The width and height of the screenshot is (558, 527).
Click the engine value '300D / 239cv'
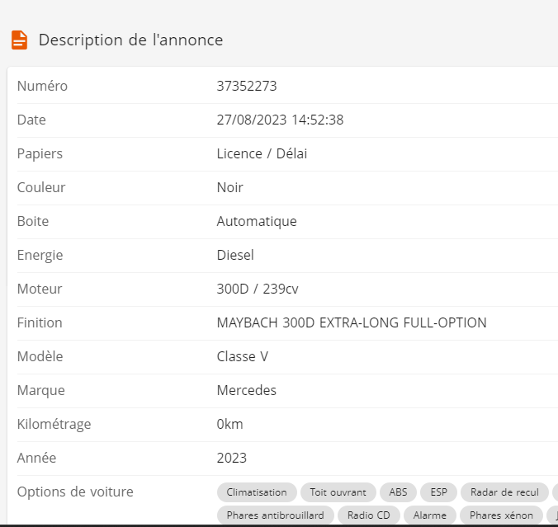coord(258,289)
